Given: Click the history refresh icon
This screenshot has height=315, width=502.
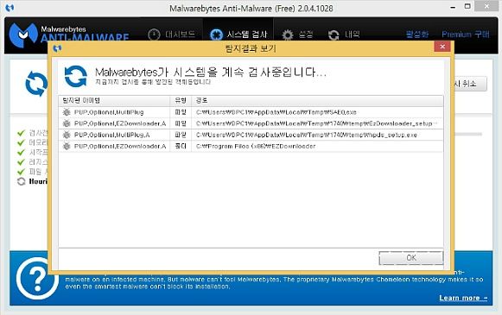Looking at the screenshot, I should [x=334, y=35].
